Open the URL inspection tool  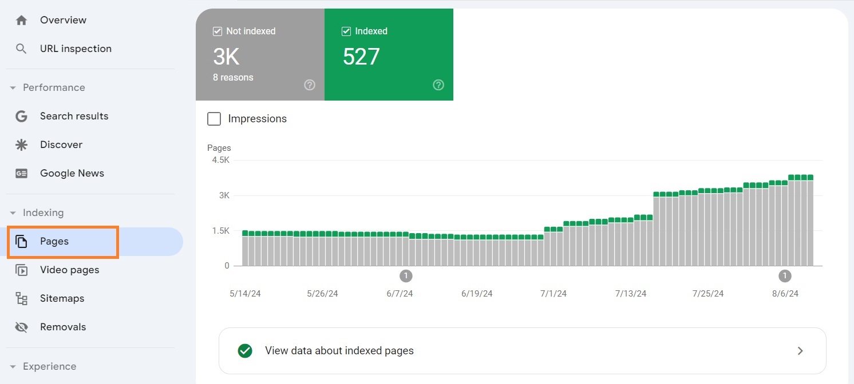(x=75, y=49)
